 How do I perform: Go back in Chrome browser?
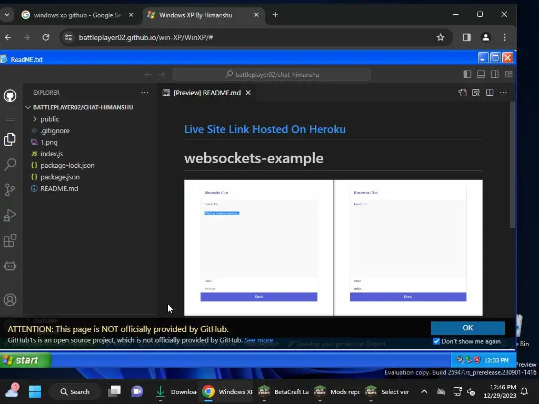click(8, 37)
